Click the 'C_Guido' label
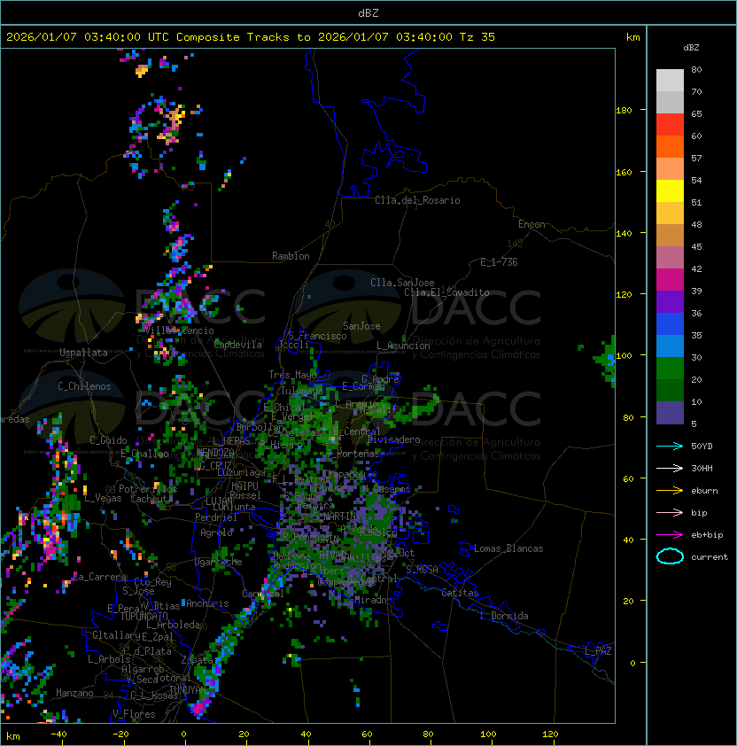Viewport: 737px width, 746px height. point(108,440)
